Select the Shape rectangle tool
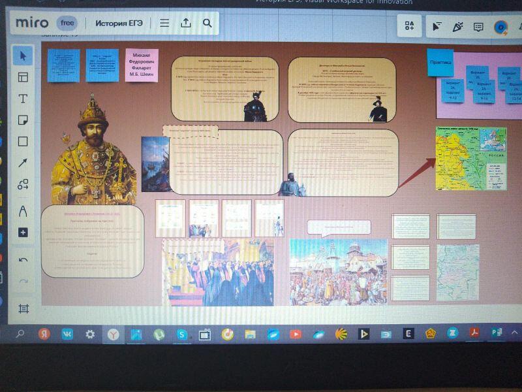The height and width of the screenshot is (392, 522). click(23, 141)
